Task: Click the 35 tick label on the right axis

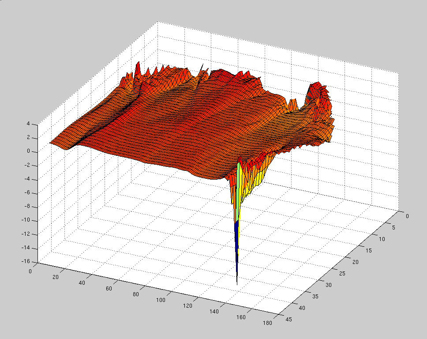Action: pos(315,296)
